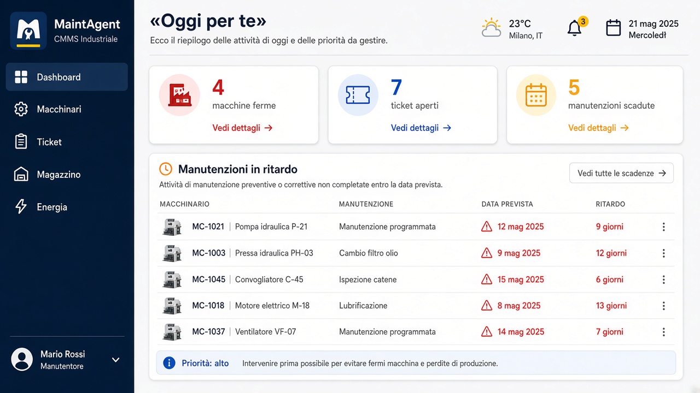Open the three-dot menu for MC-1021
The width and height of the screenshot is (700, 393).
(663, 227)
